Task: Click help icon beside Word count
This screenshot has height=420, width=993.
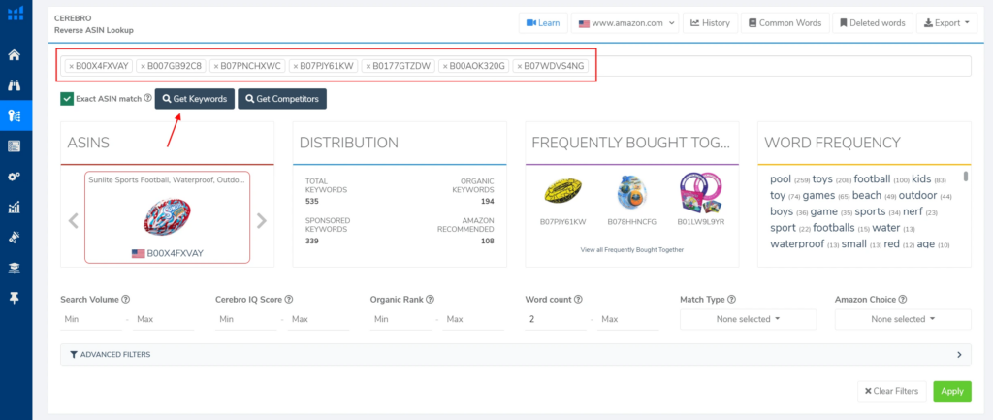Action: click(x=578, y=299)
